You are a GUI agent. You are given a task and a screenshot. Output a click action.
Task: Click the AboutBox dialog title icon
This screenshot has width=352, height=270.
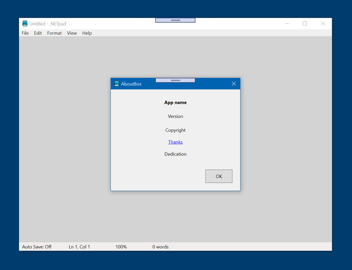click(x=117, y=84)
